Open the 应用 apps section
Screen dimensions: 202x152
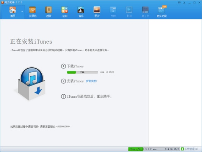[65, 12]
